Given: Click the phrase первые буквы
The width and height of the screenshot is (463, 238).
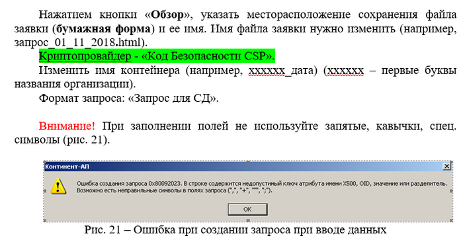Looking at the screenshot, I should (x=419, y=71).
